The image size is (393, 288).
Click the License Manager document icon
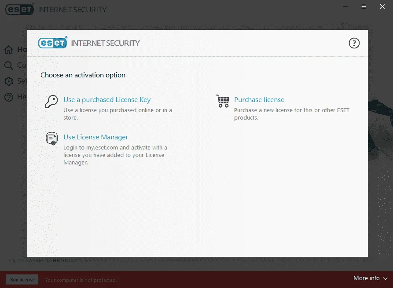(52, 139)
